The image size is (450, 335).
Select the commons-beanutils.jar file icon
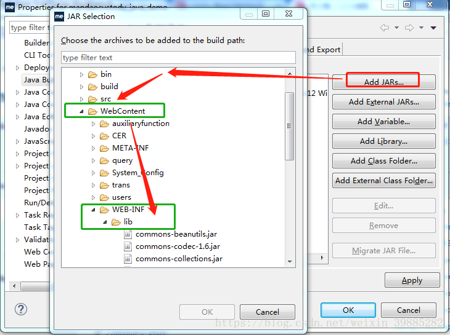click(x=128, y=234)
